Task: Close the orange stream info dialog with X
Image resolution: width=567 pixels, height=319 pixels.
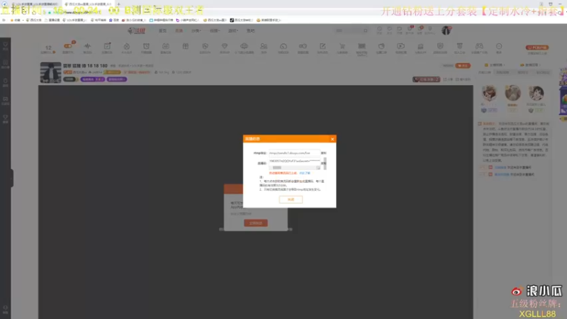Action: coord(332,139)
